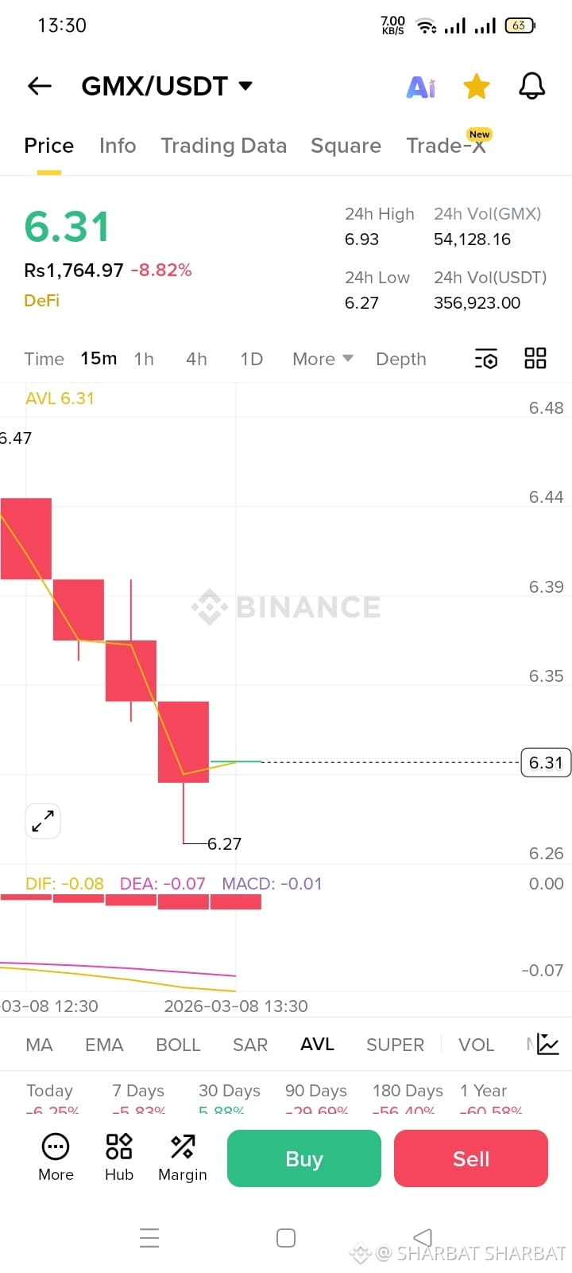Switch to the Trading Data tab
The height and width of the screenshot is (1273, 572).
click(x=224, y=146)
